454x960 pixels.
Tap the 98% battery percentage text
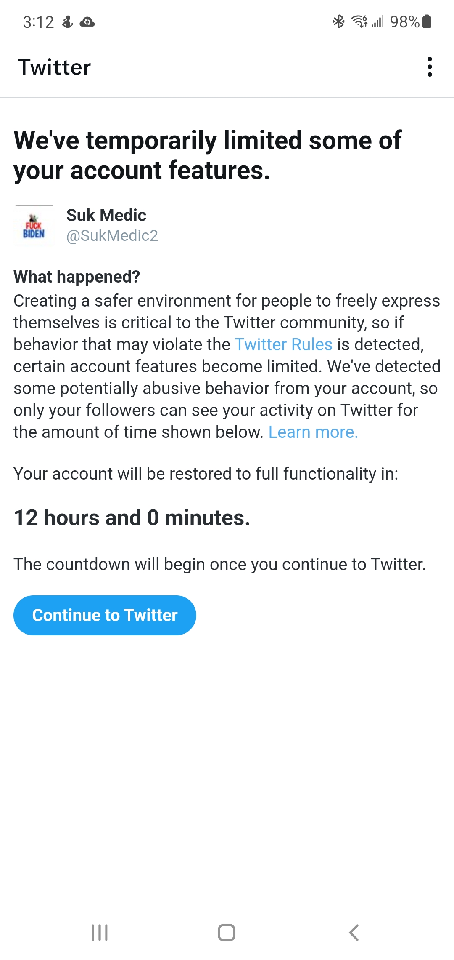pyautogui.click(x=404, y=21)
